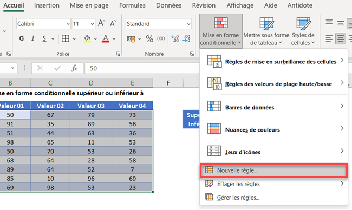This screenshot has width=352, height=210.
Task: Decrease font size button
Action: pyautogui.click(x=113, y=23)
